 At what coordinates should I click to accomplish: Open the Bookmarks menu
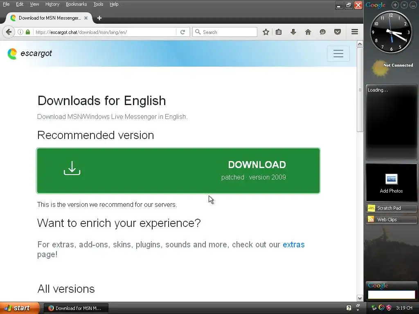click(x=77, y=4)
